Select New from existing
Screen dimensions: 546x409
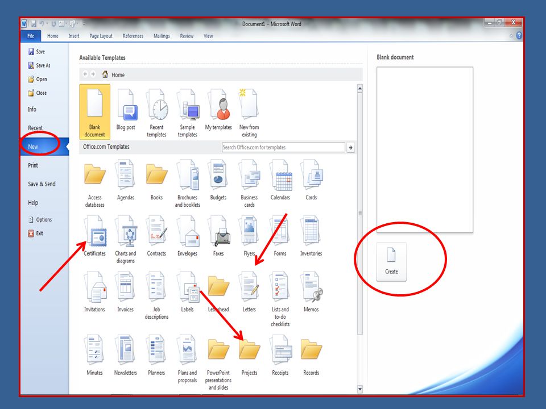tap(249, 112)
